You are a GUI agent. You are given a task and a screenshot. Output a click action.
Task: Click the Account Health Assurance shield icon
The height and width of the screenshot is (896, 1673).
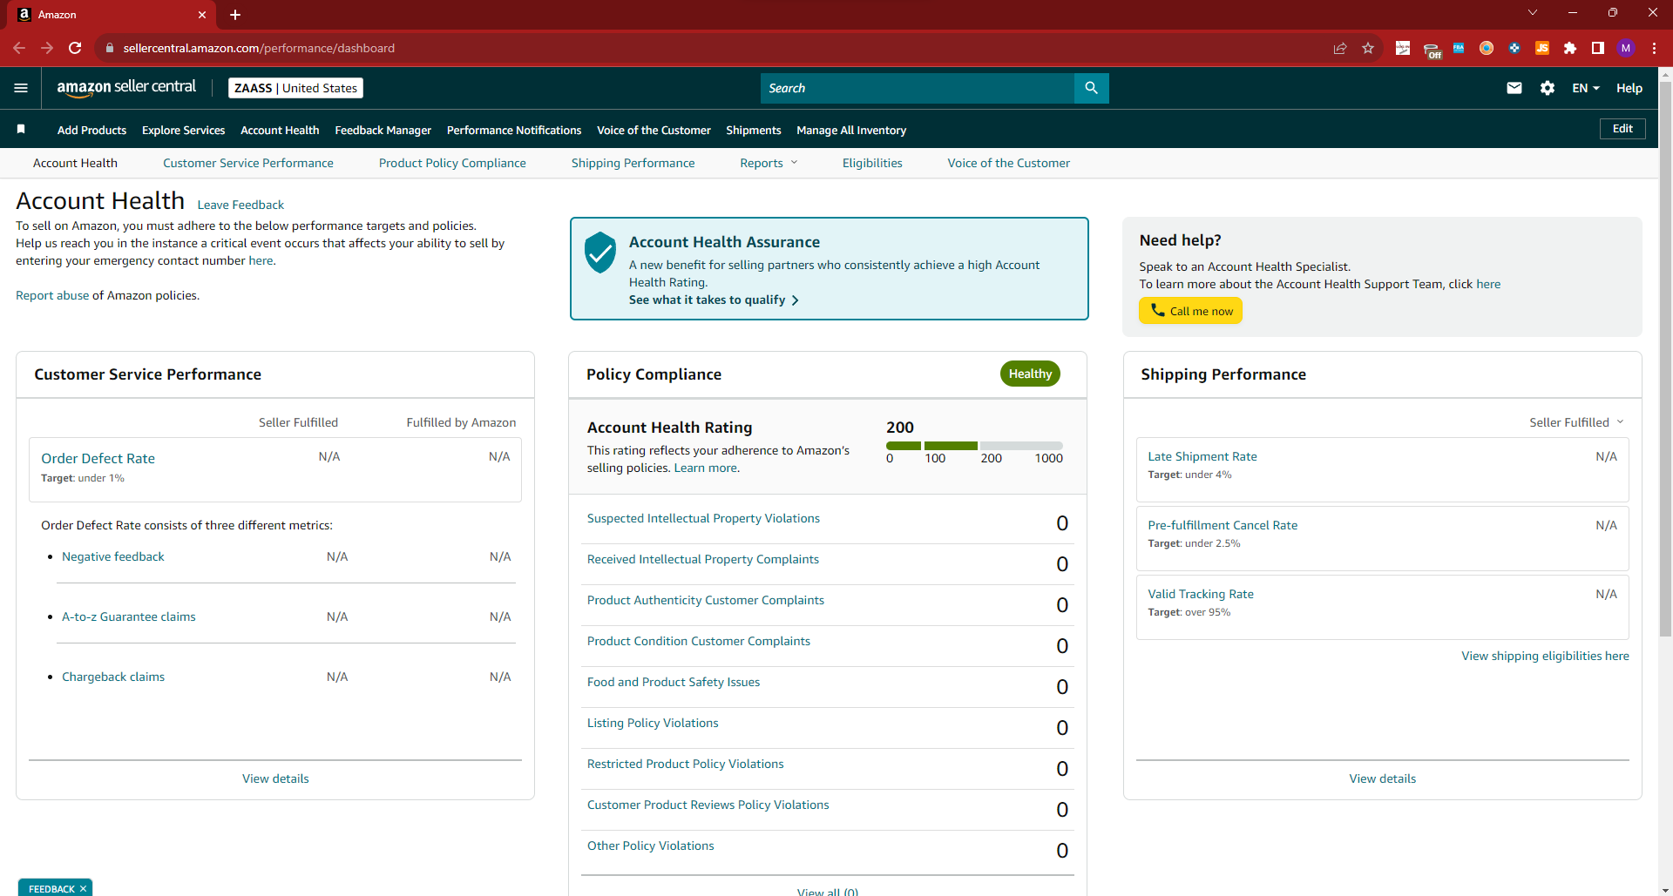point(600,253)
